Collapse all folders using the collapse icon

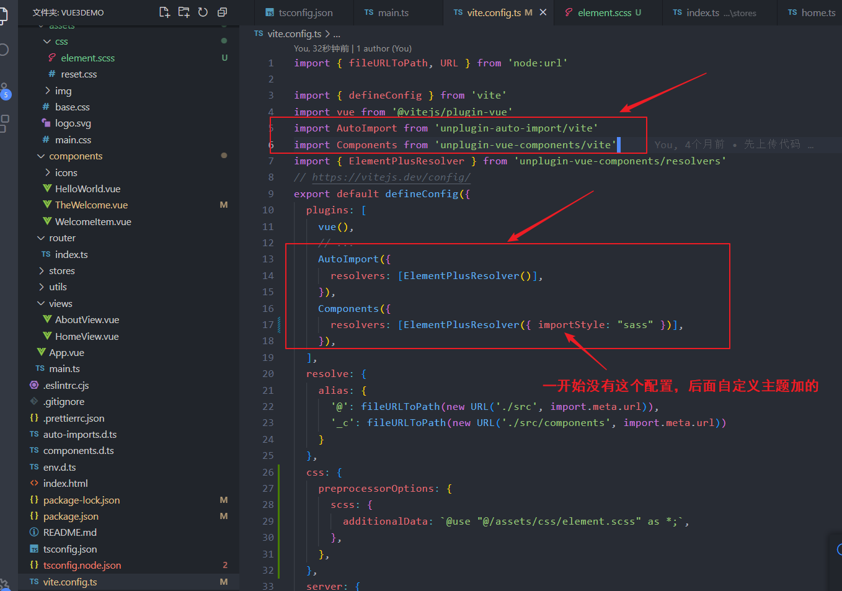(222, 12)
